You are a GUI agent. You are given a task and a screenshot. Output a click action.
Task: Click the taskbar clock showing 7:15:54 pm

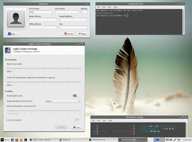pos(186,140)
